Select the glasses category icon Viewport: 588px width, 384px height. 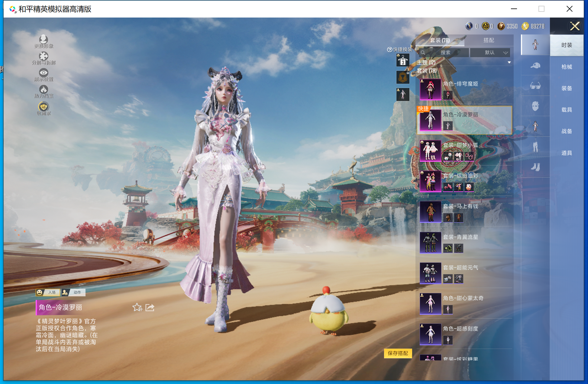click(535, 86)
